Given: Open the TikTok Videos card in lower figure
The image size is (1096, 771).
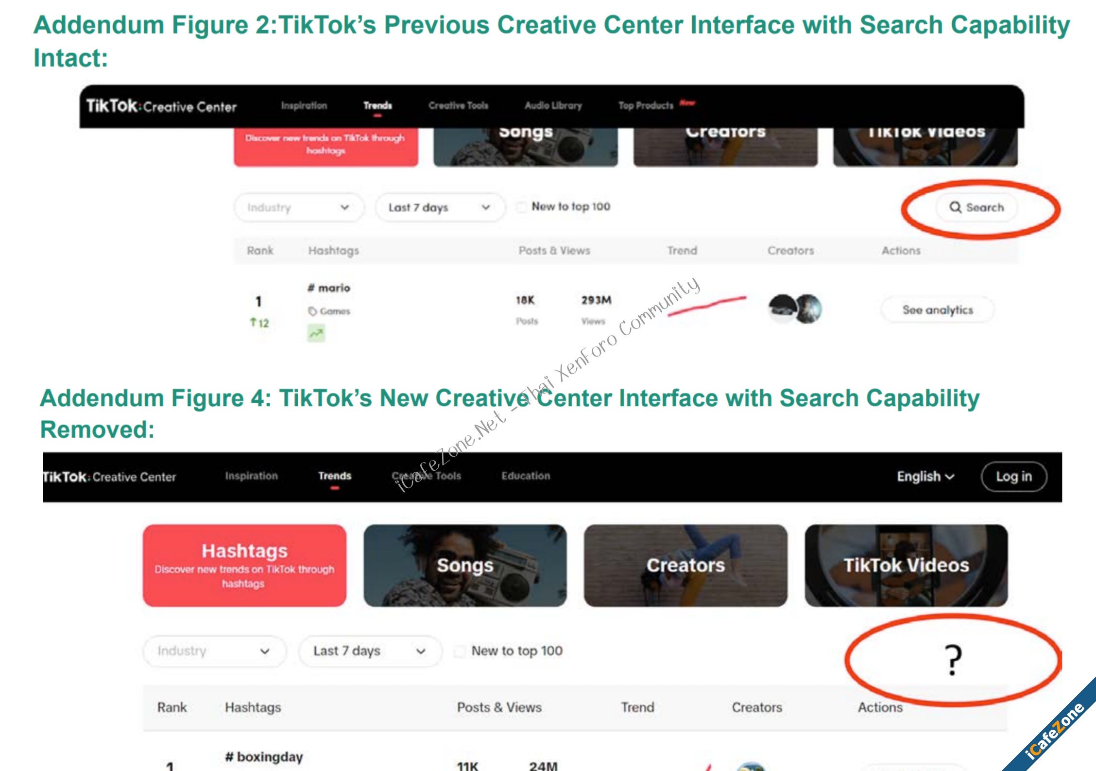Looking at the screenshot, I should (x=906, y=565).
